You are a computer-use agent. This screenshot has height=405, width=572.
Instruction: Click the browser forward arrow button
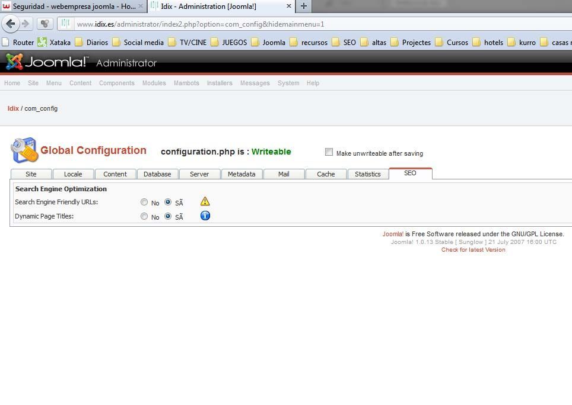coord(26,24)
